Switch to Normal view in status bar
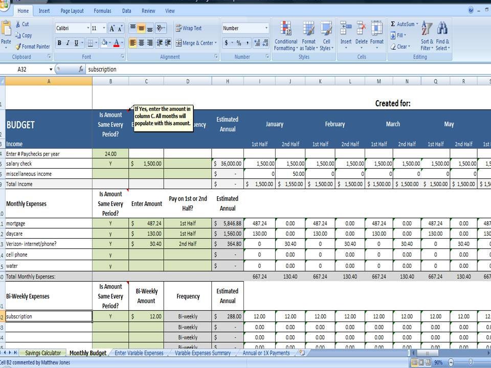The image size is (491, 368). click(x=414, y=362)
